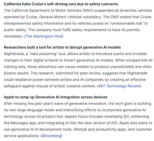Click the word iOS in the Apple paragraph
The image size is (154, 141).
click(x=114, y=123)
